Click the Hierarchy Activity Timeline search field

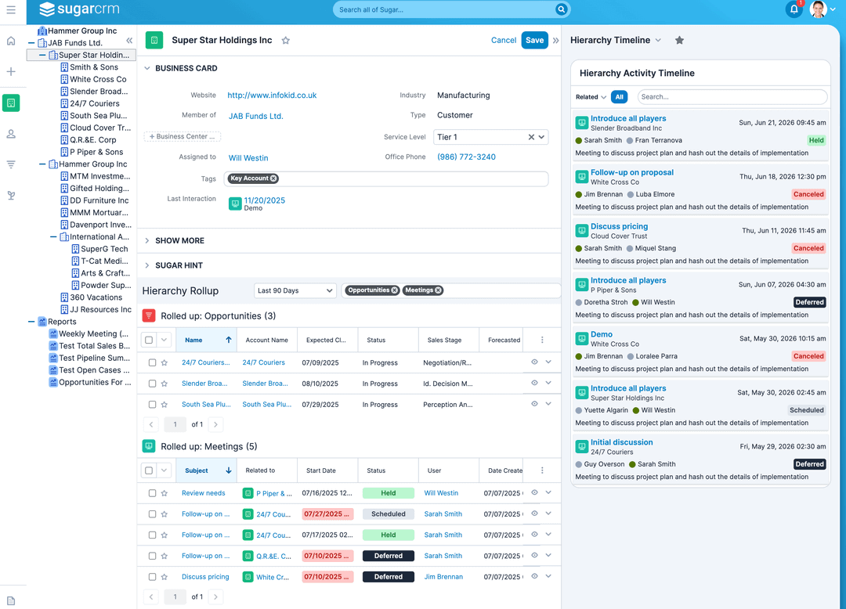pyautogui.click(x=732, y=97)
